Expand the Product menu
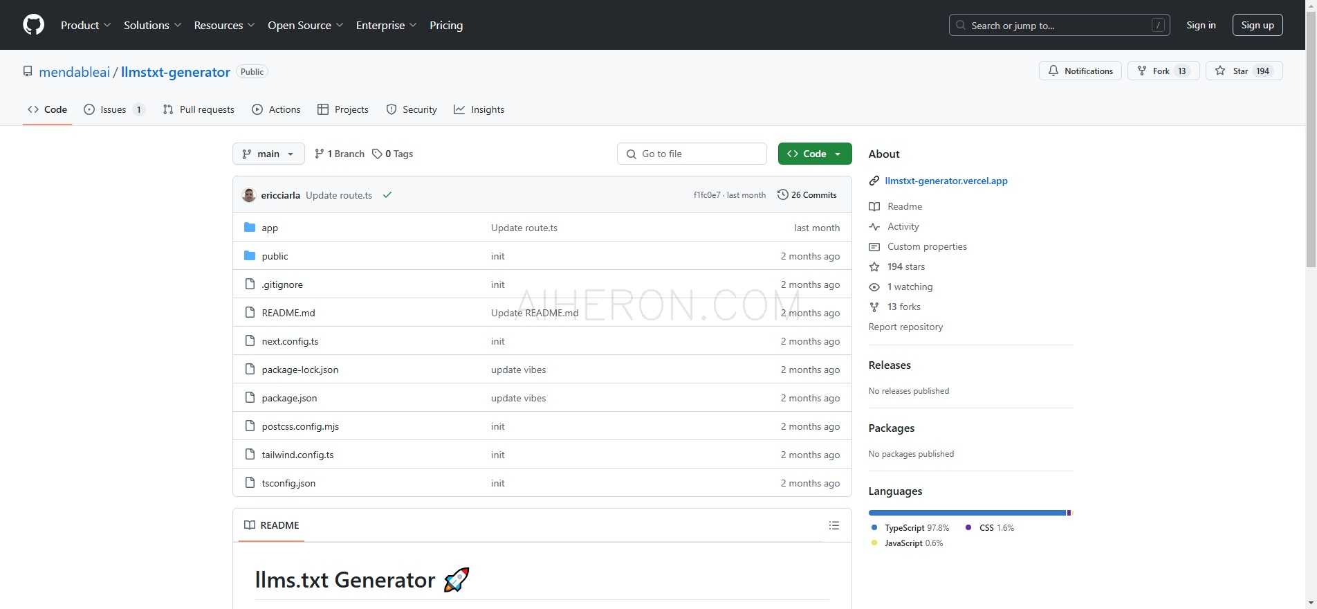This screenshot has width=1317, height=609. [86, 25]
